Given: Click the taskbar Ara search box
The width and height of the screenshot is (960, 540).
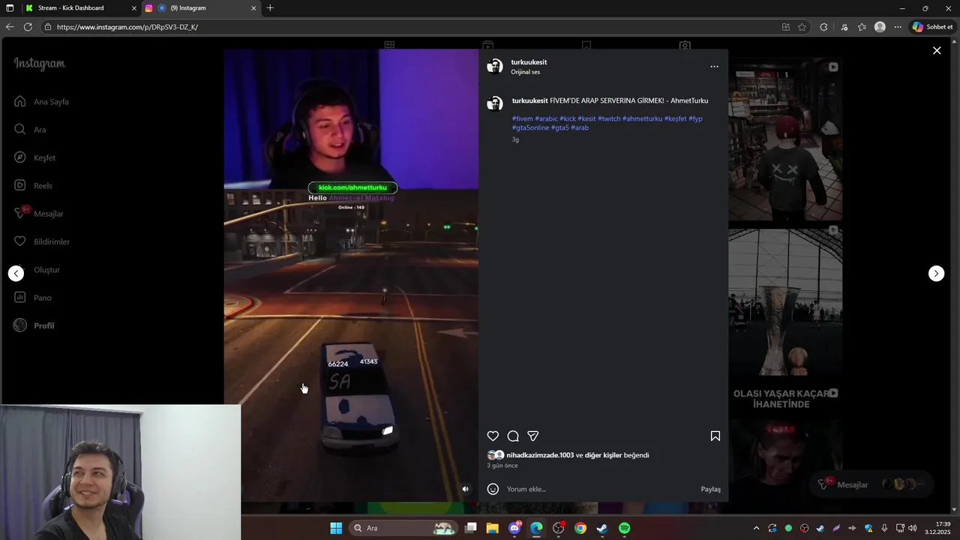Looking at the screenshot, I should pyautogui.click(x=403, y=528).
